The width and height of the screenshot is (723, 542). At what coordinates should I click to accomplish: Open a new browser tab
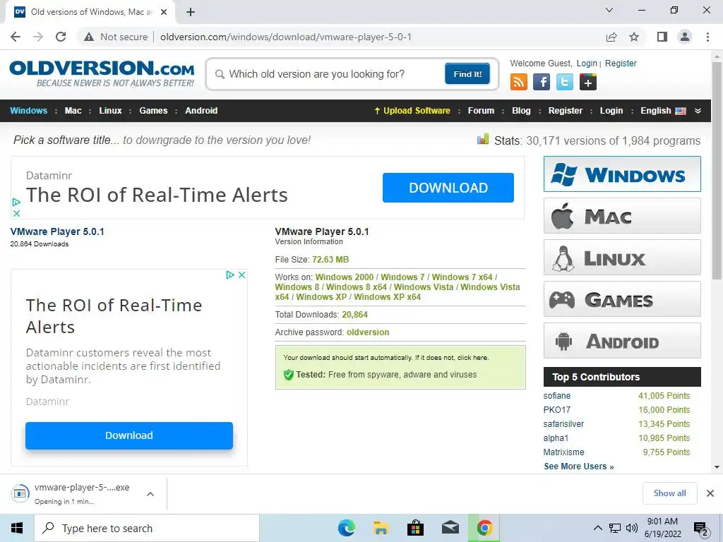click(x=191, y=12)
